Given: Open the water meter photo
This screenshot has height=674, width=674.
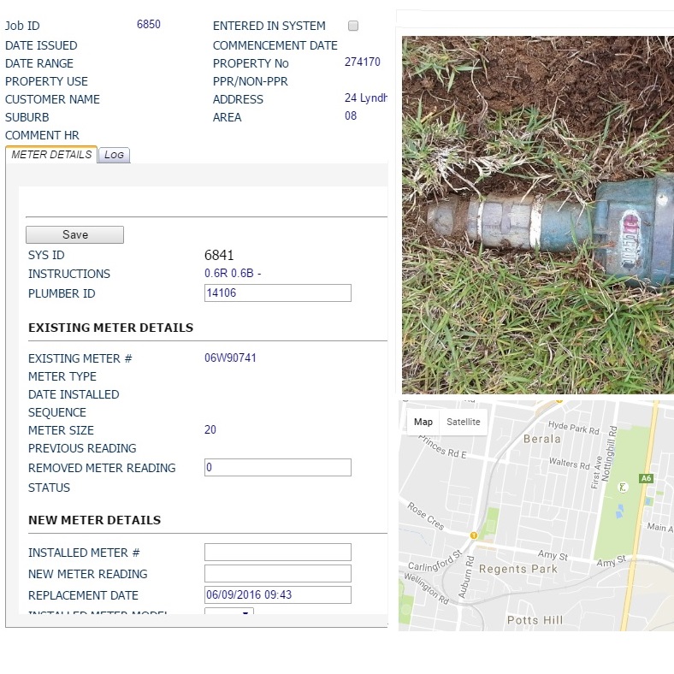Looking at the screenshot, I should [538, 215].
